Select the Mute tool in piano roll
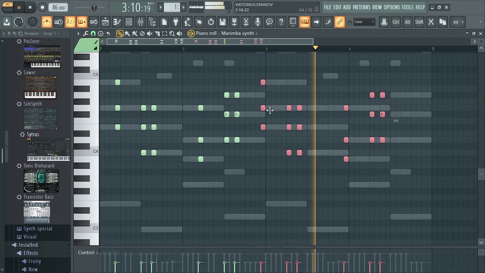485x273 pixels. (x=150, y=33)
